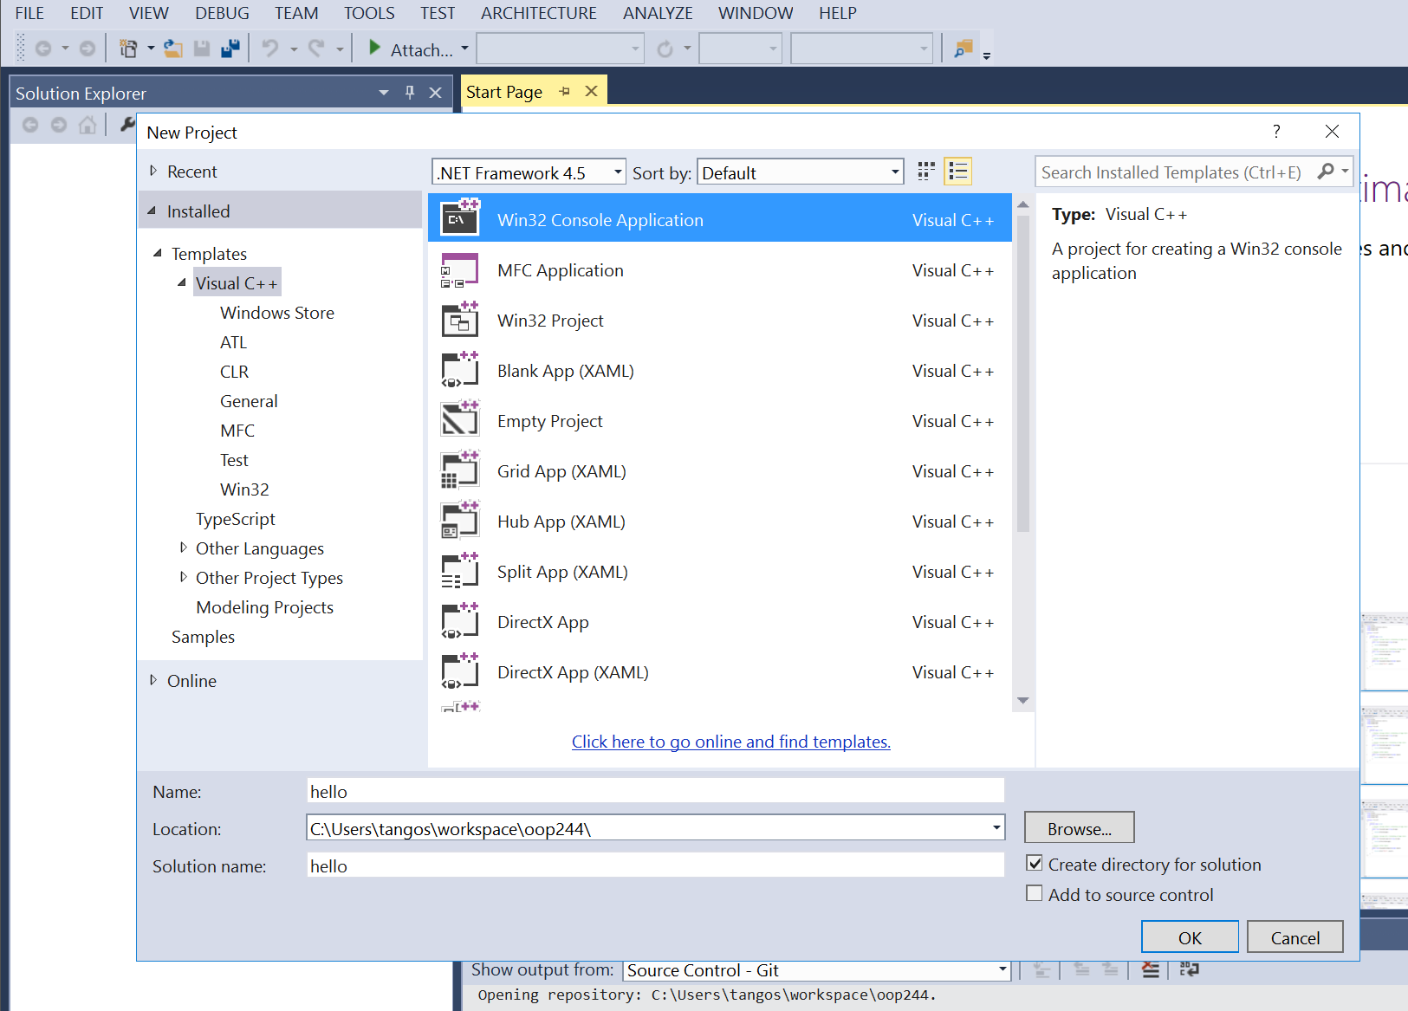Open the Location path dropdown

tap(996, 828)
